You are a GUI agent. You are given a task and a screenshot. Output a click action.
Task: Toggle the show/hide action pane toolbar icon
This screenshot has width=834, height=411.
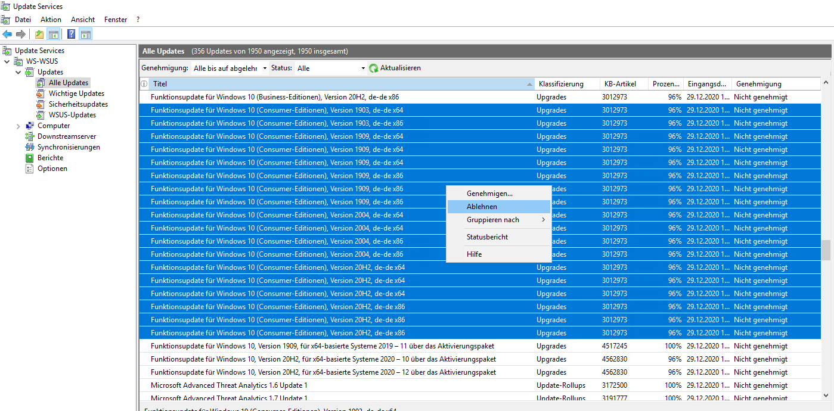85,34
